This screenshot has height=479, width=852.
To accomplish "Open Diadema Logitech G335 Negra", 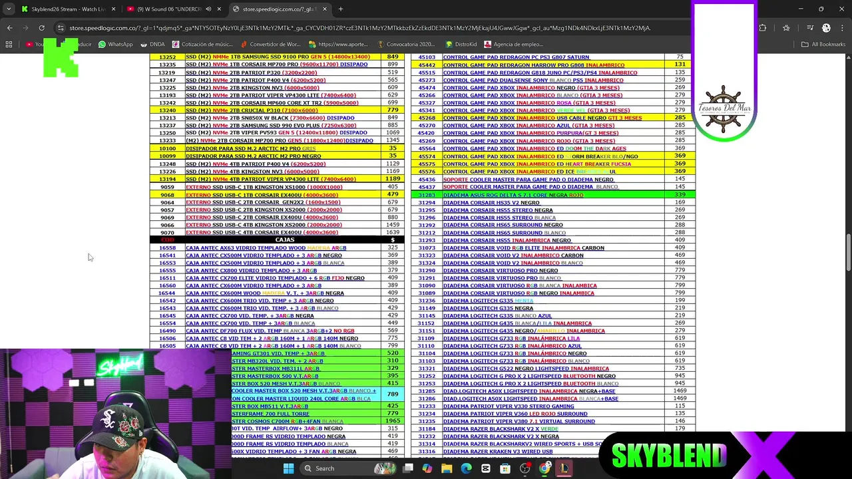I will coord(488,308).
